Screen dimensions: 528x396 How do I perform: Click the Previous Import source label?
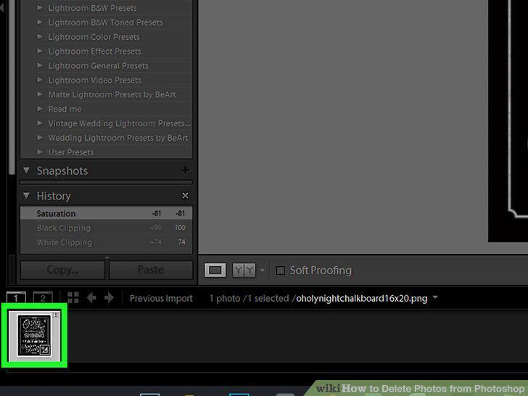coord(161,298)
